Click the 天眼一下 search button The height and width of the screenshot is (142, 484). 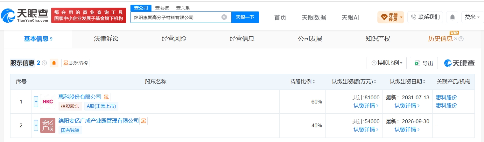(x=245, y=17)
